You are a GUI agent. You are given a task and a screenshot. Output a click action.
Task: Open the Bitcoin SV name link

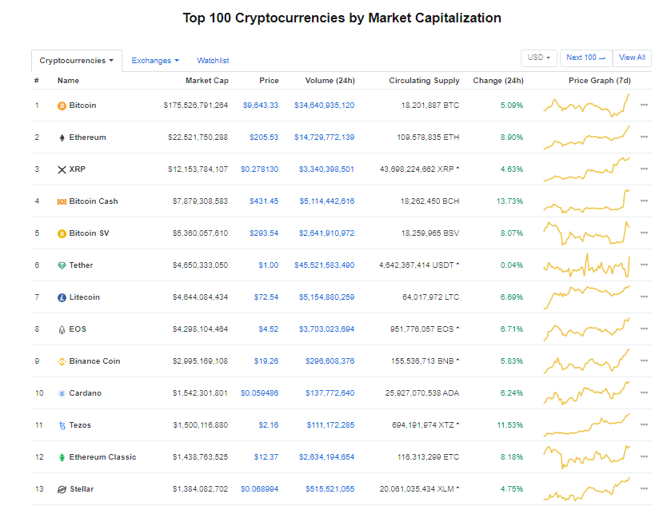click(x=89, y=233)
